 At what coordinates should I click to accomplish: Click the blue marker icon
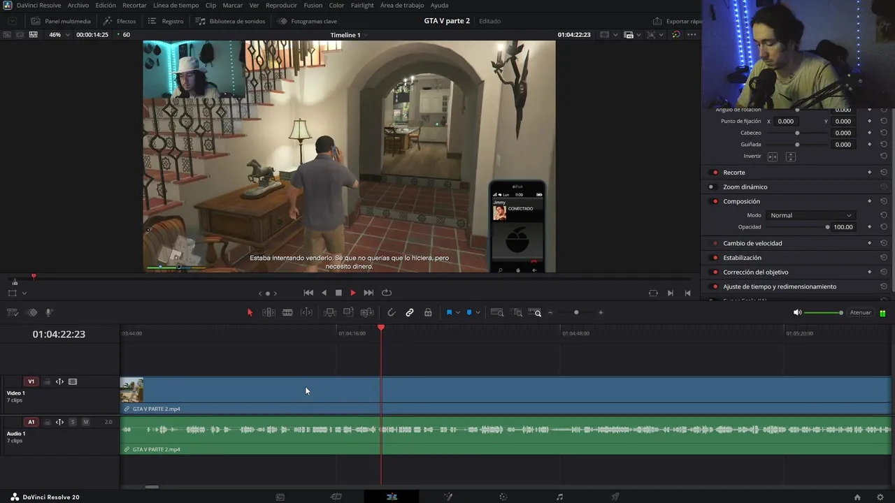point(469,312)
